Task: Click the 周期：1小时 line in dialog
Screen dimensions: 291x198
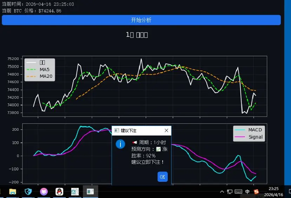Action: click(149, 142)
